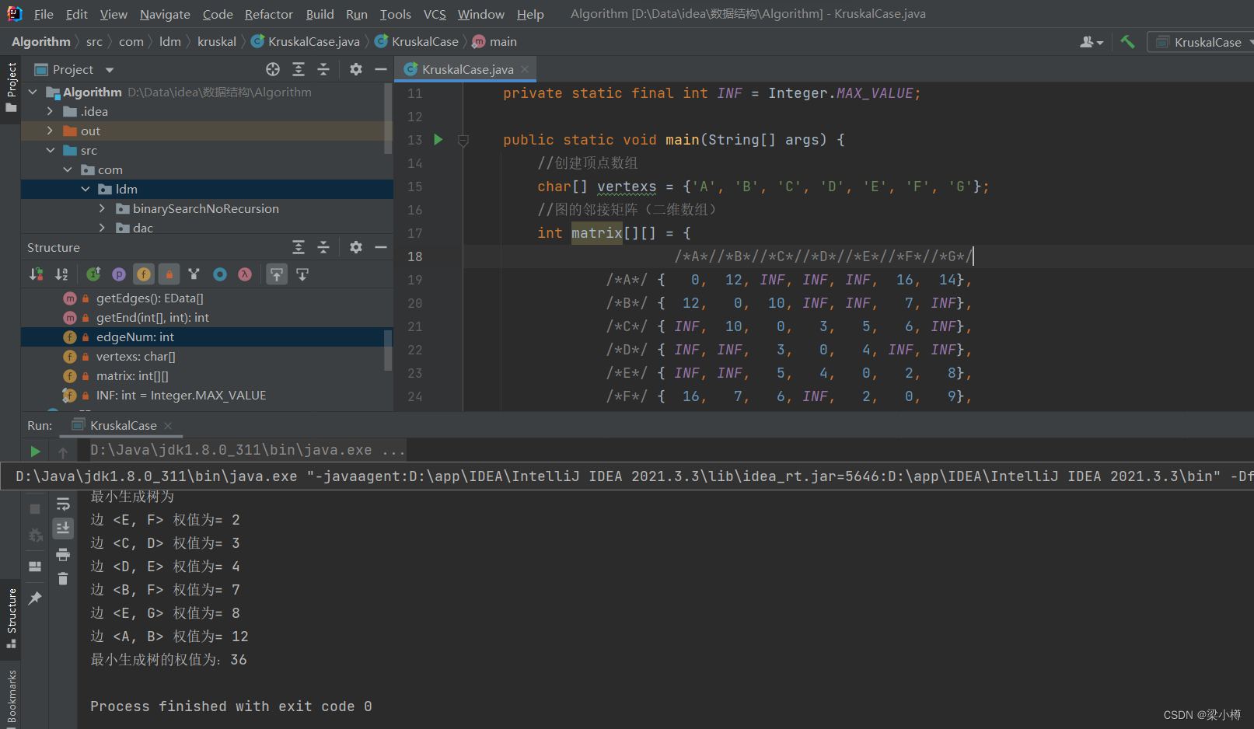
Task: Collapse the src folder
Action: click(x=50, y=150)
